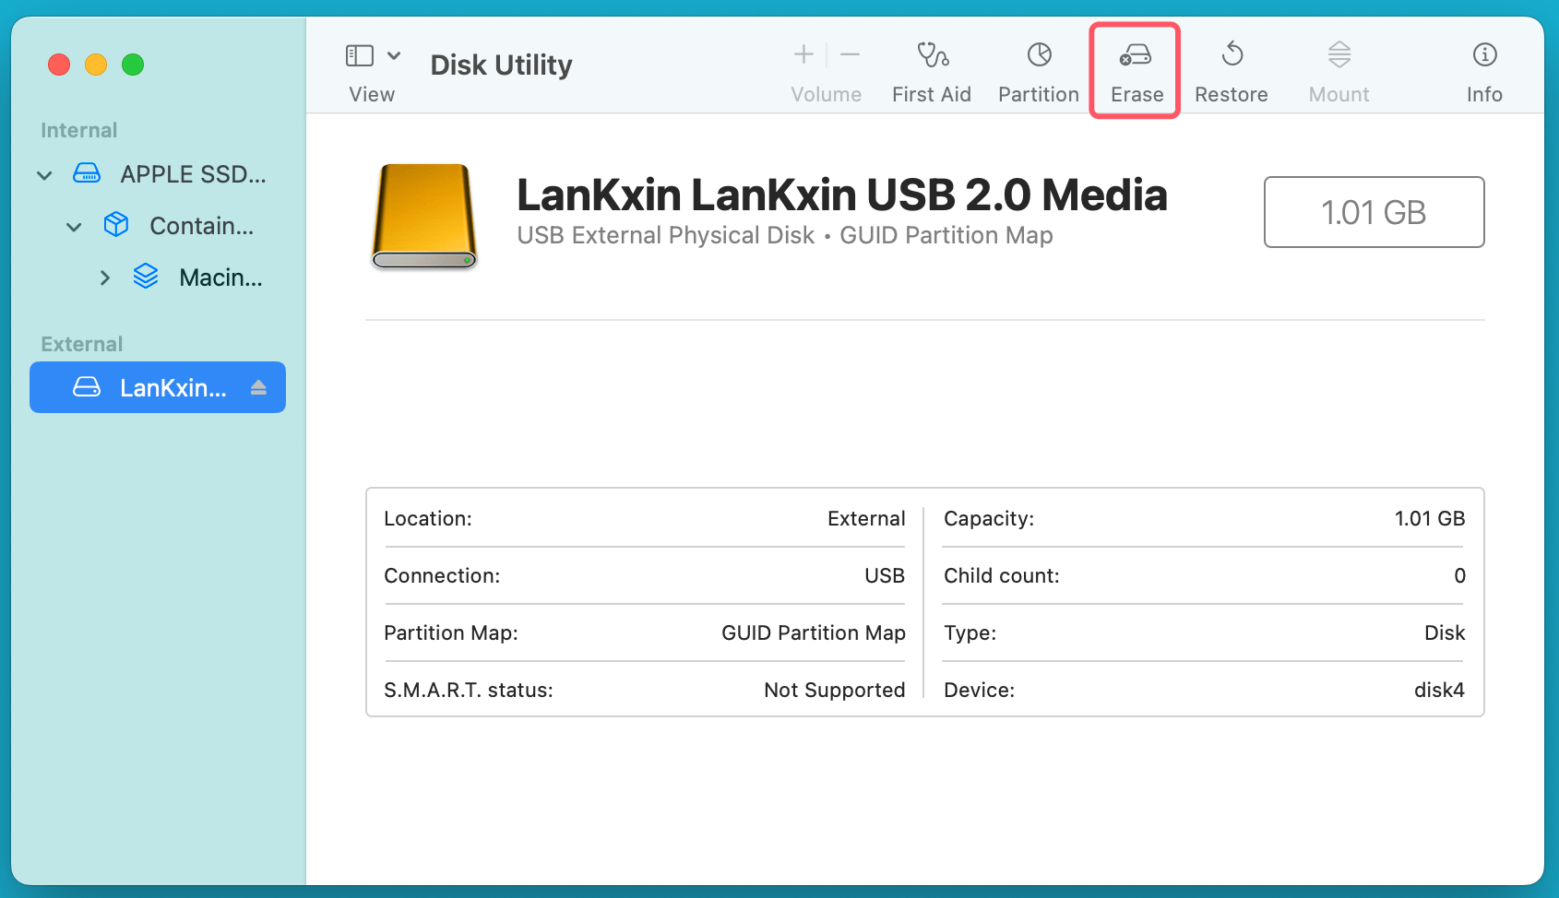This screenshot has height=898, width=1559.
Task: Select the LanKxin external disk in sidebar
Action: pyautogui.click(x=158, y=387)
